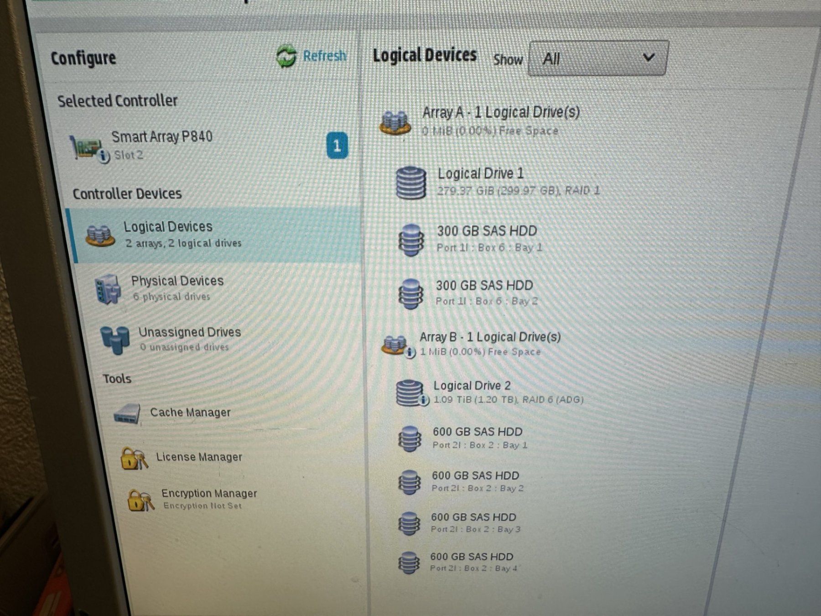Click 'Encryption Not Set' status text
Screen dimensions: 821x616
pyautogui.click(x=203, y=506)
